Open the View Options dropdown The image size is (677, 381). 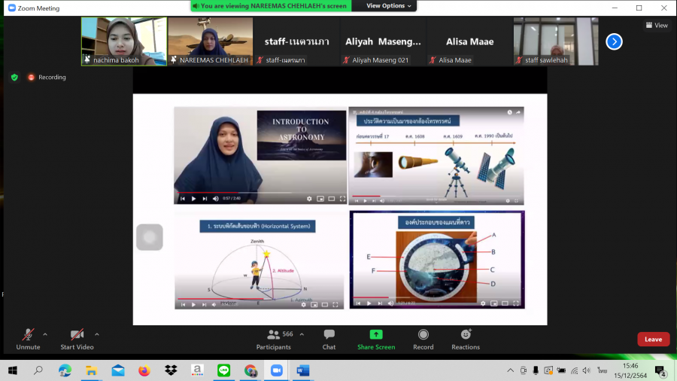point(389,6)
